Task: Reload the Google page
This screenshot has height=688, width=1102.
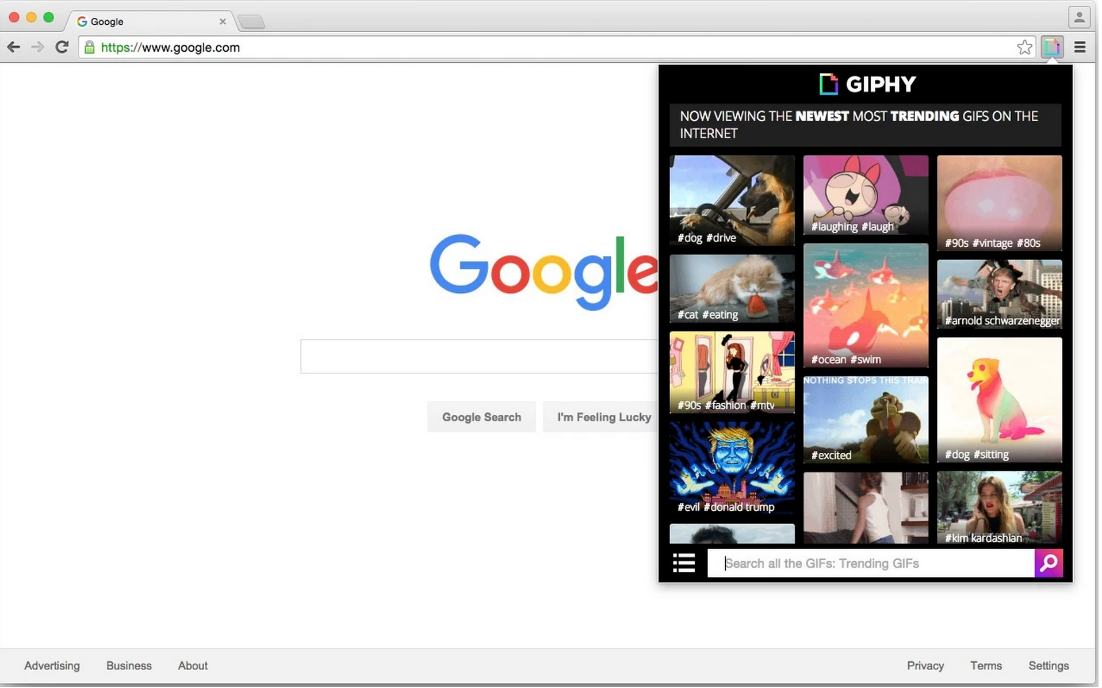Action: coord(62,47)
